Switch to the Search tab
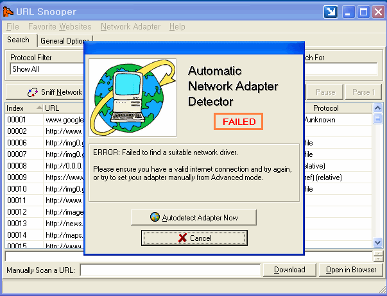This screenshot has width=387, height=296. click(19, 40)
